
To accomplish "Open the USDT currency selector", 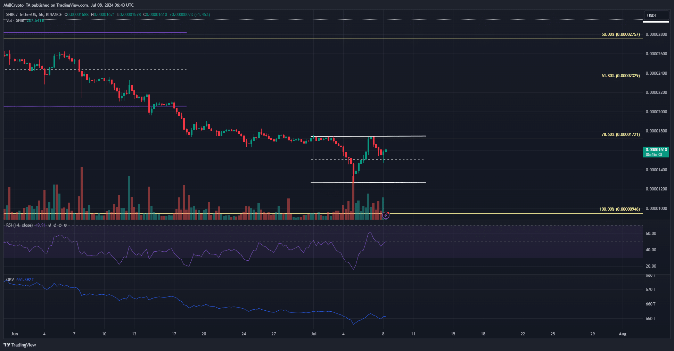I will point(656,16).
